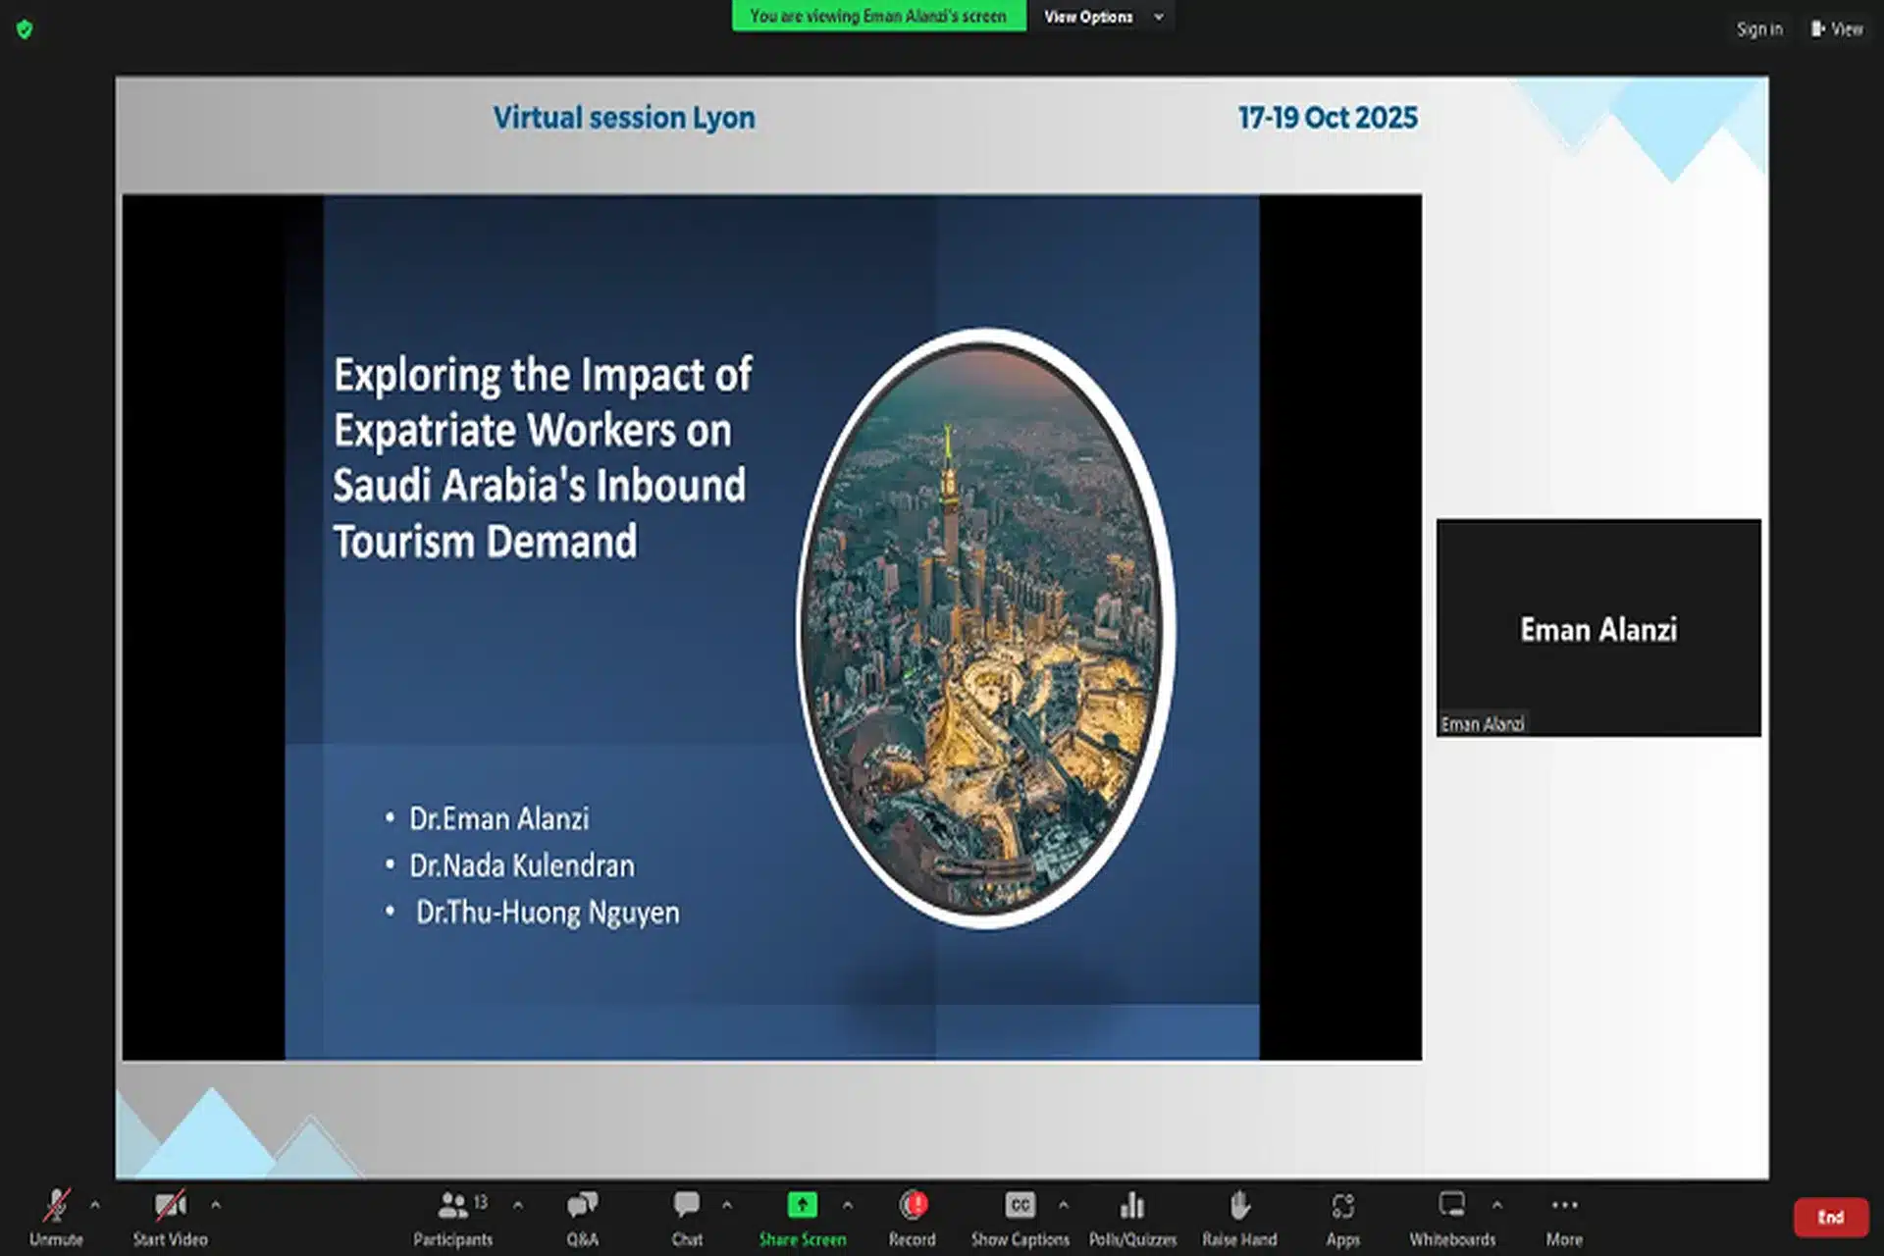The height and width of the screenshot is (1256, 1884).
Task: Open the Chat window
Action: click(687, 1206)
